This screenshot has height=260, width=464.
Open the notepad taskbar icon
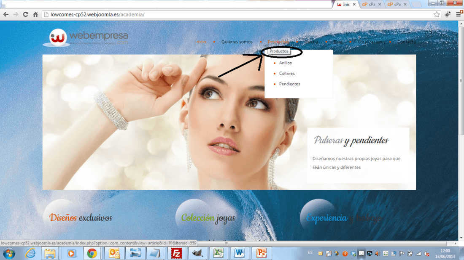pos(155,254)
